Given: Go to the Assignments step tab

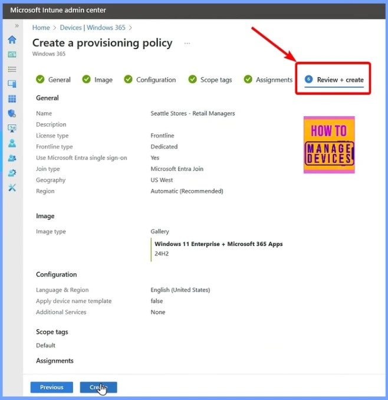Looking at the screenshot, I should point(268,80).
